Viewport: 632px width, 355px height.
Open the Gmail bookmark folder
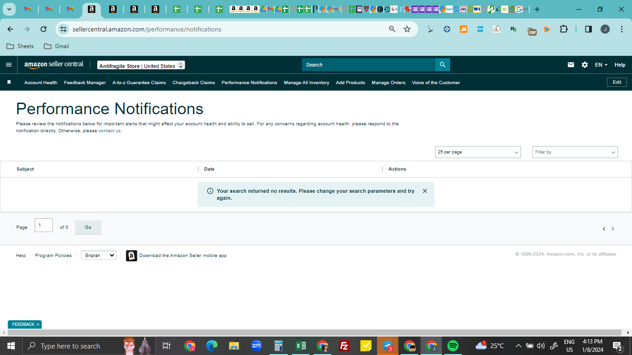tap(56, 46)
